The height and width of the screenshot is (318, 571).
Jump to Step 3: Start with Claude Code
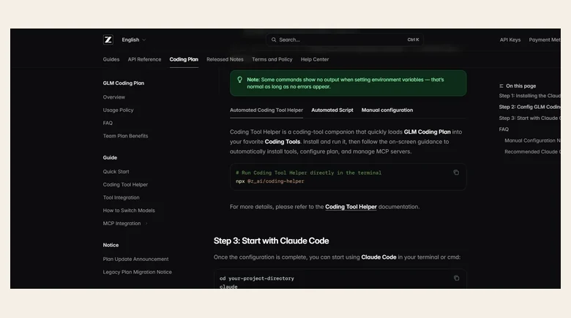[x=530, y=118]
